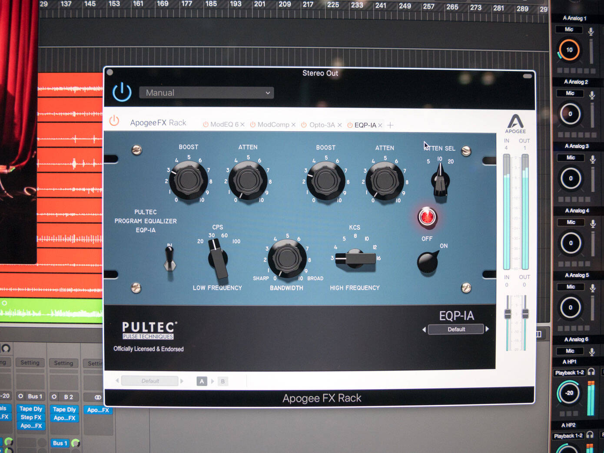
Task: Close the ModEQ 6 tab
Action: 242,125
